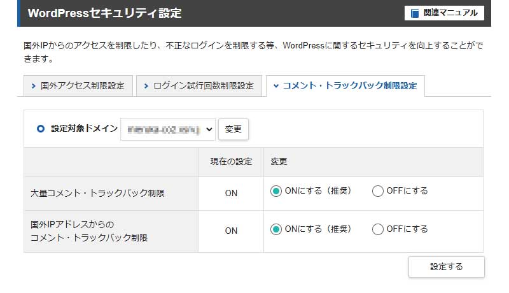Image resolution: width=509 pixels, height=293 pixels.
Task: Click the 大量コメント・トラックバック制限 row label
Action: coord(97,193)
